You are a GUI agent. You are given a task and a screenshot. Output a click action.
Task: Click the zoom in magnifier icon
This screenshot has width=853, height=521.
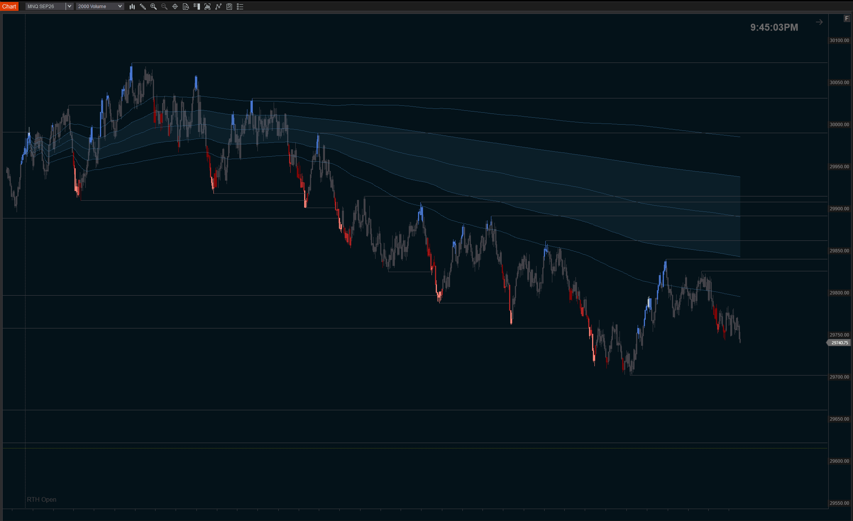click(154, 7)
